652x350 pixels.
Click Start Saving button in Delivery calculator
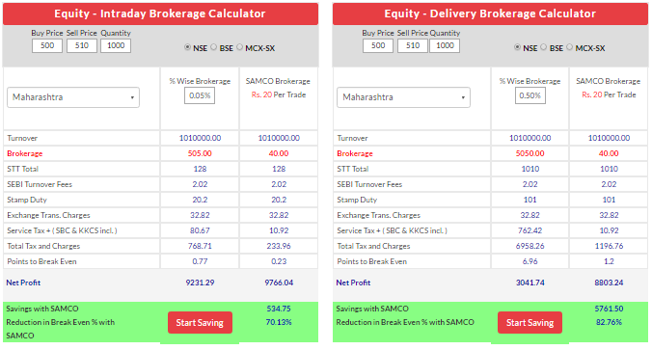[530, 323]
